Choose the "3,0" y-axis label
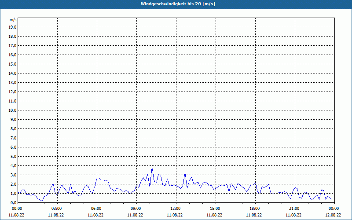This screenshot has height=220, width=352. click(x=14, y=175)
